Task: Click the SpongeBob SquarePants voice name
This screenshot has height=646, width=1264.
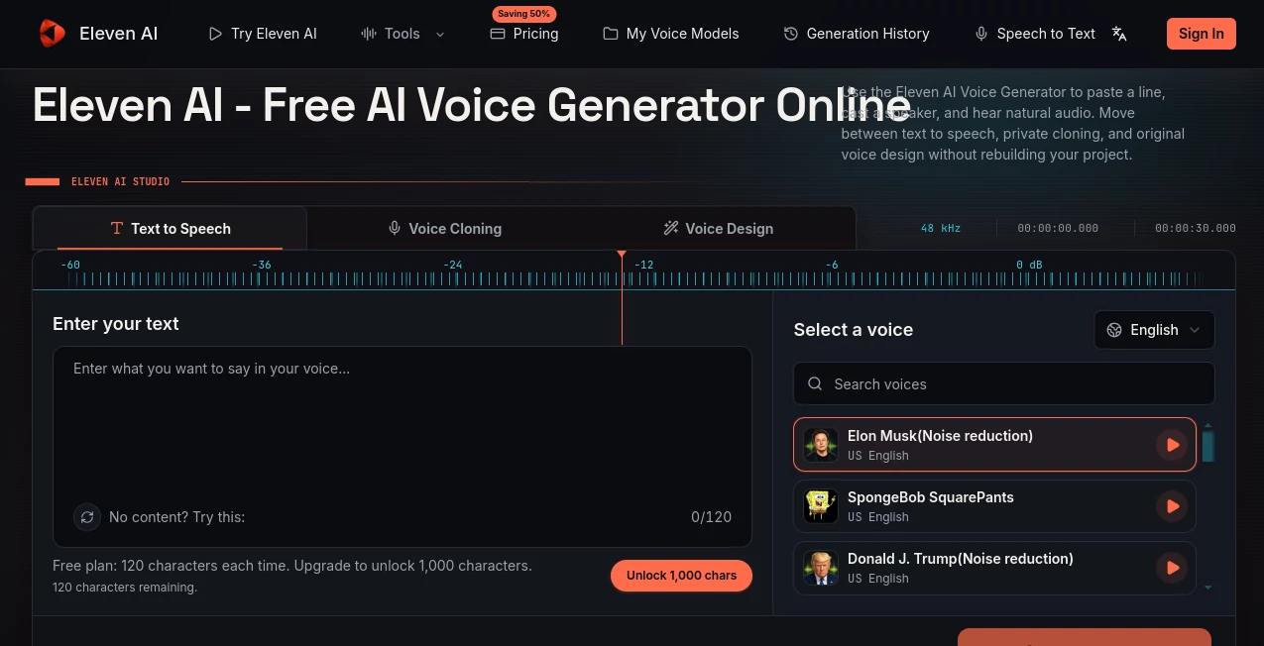Action: pos(931,497)
